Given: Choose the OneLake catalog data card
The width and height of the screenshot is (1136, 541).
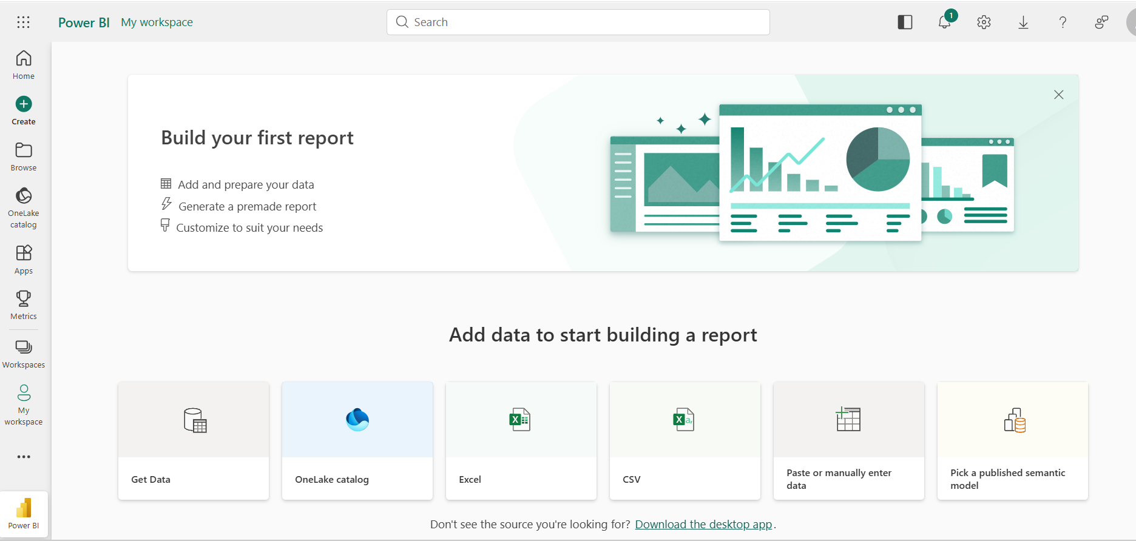Looking at the screenshot, I should [x=357, y=441].
